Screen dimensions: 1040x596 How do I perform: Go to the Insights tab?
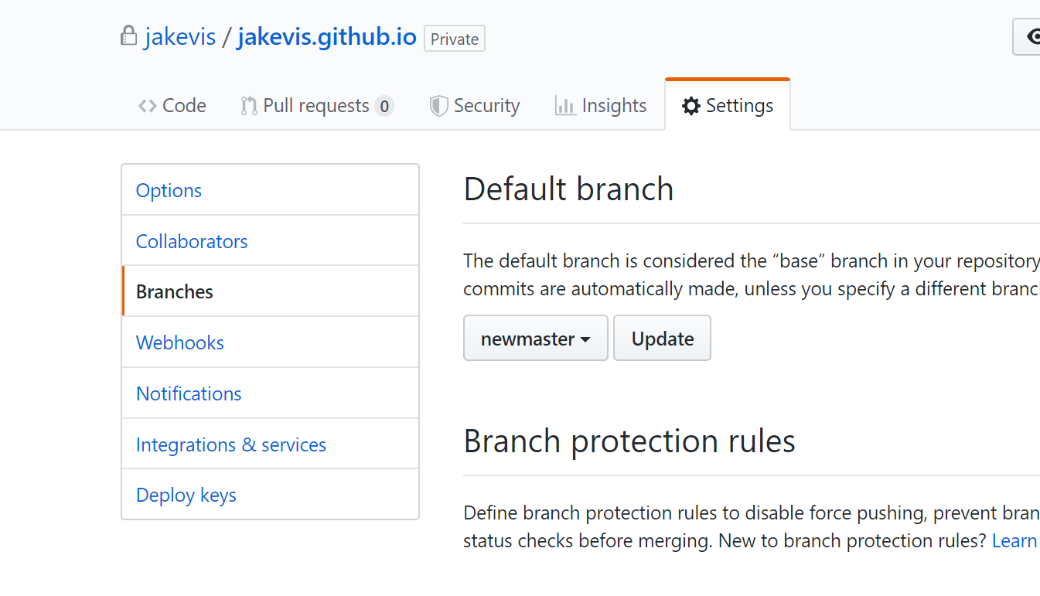[601, 106]
